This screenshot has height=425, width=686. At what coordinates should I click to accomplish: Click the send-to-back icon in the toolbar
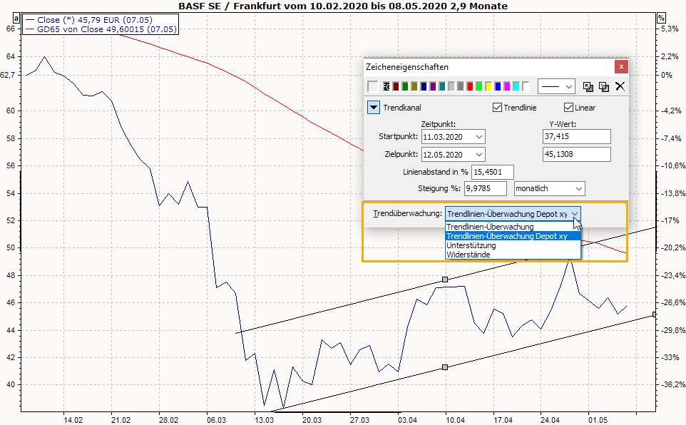(x=604, y=86)
